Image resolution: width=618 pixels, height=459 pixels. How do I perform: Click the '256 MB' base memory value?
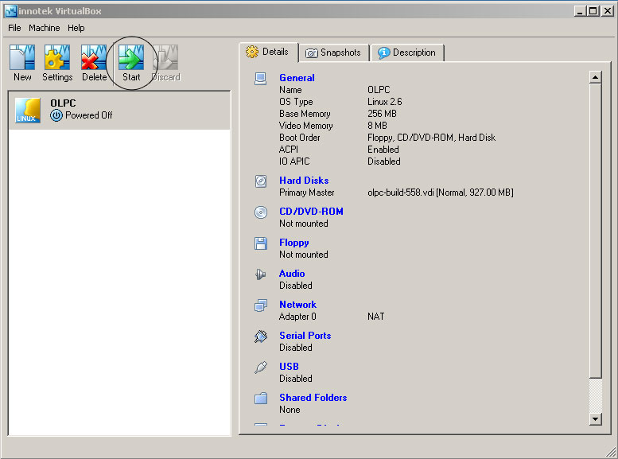click(382, 114)
